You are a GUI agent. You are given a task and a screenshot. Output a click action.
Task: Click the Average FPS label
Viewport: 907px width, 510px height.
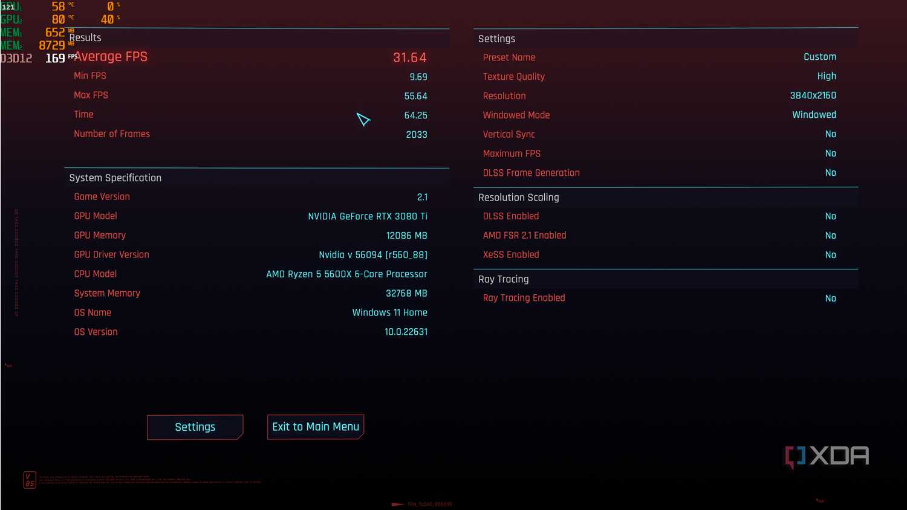pyautogui.click(x=111, y=57)
